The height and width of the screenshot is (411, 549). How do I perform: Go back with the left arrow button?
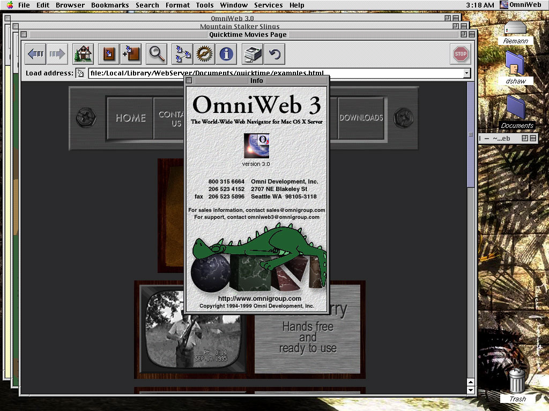click(36, 54)
